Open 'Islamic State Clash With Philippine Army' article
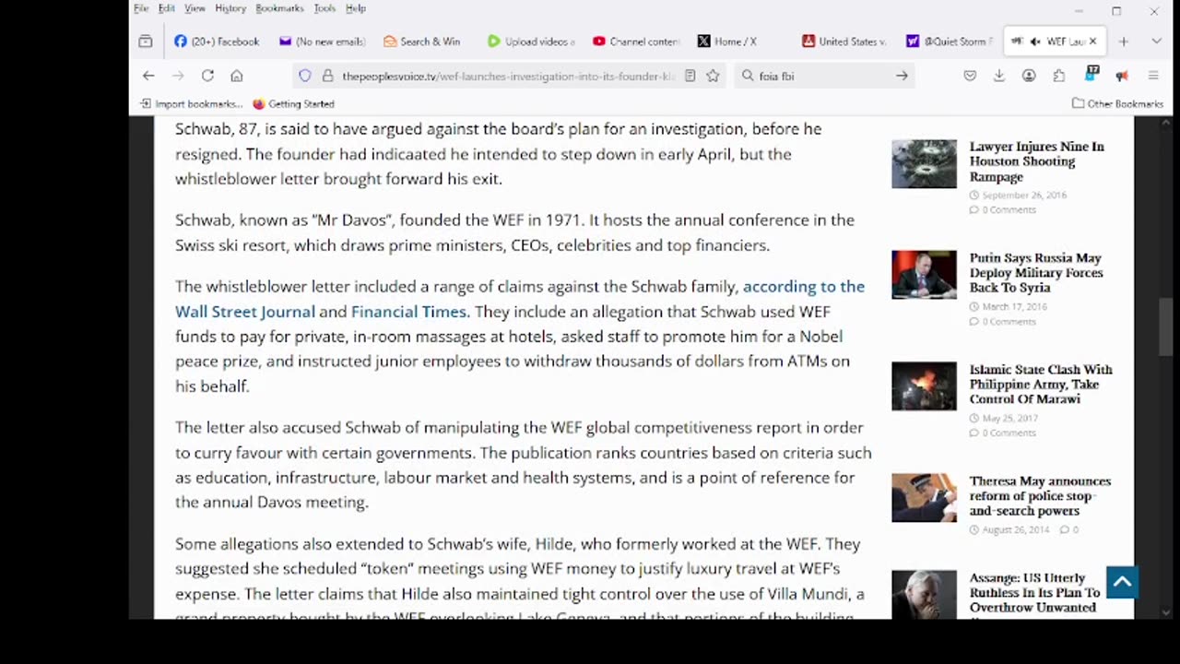This screenshot has width=1180, height=664. point(1041,385)
